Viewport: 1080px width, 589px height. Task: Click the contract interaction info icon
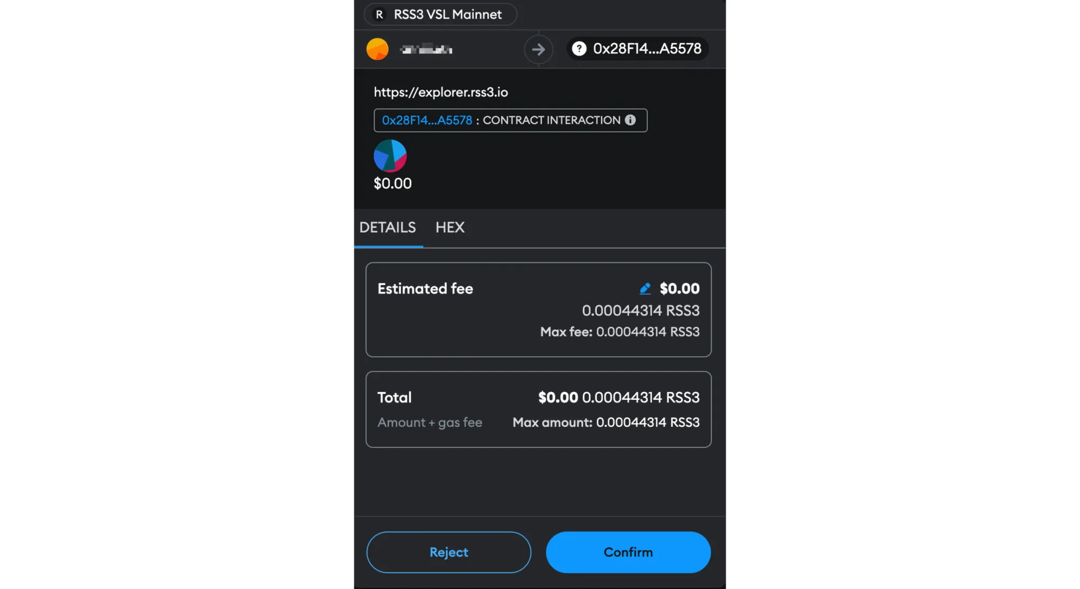[x=630, y=120]
